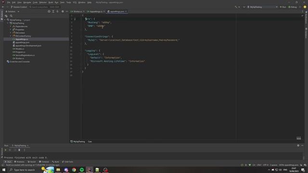Open the Run tool window button
Screen dimensions: 308x173
pos(8,162)
